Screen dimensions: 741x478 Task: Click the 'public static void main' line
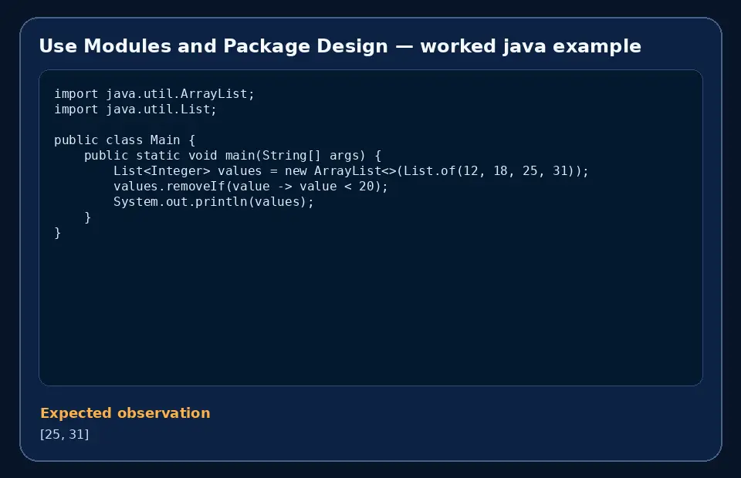[x=232, y=156]
